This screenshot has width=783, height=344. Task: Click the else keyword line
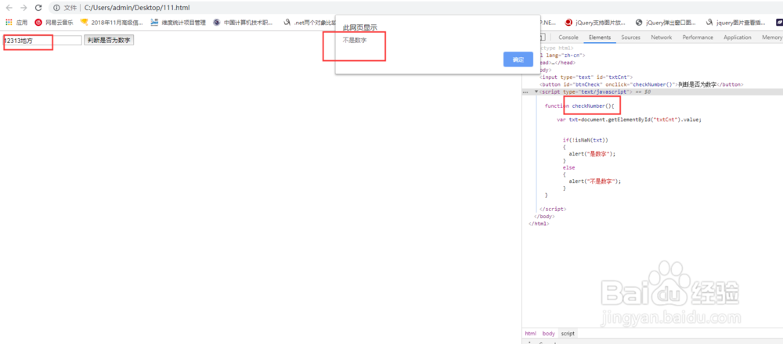[x=568, y=168]
